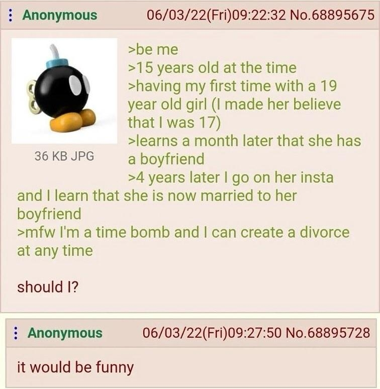Click the "it would be funny" reply text
This screenshot has height=389, width=380.
[75, 367]
